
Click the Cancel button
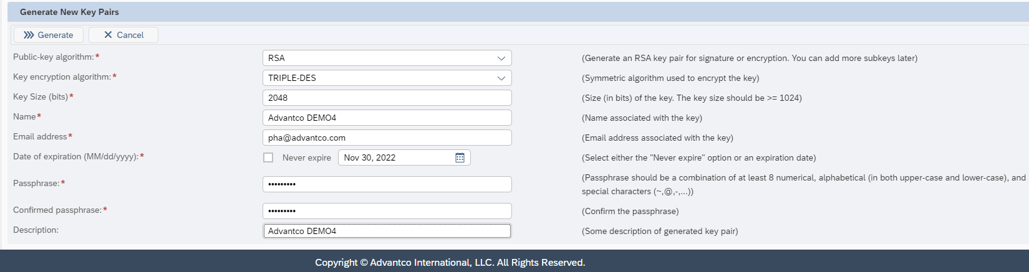coord(123,35)
